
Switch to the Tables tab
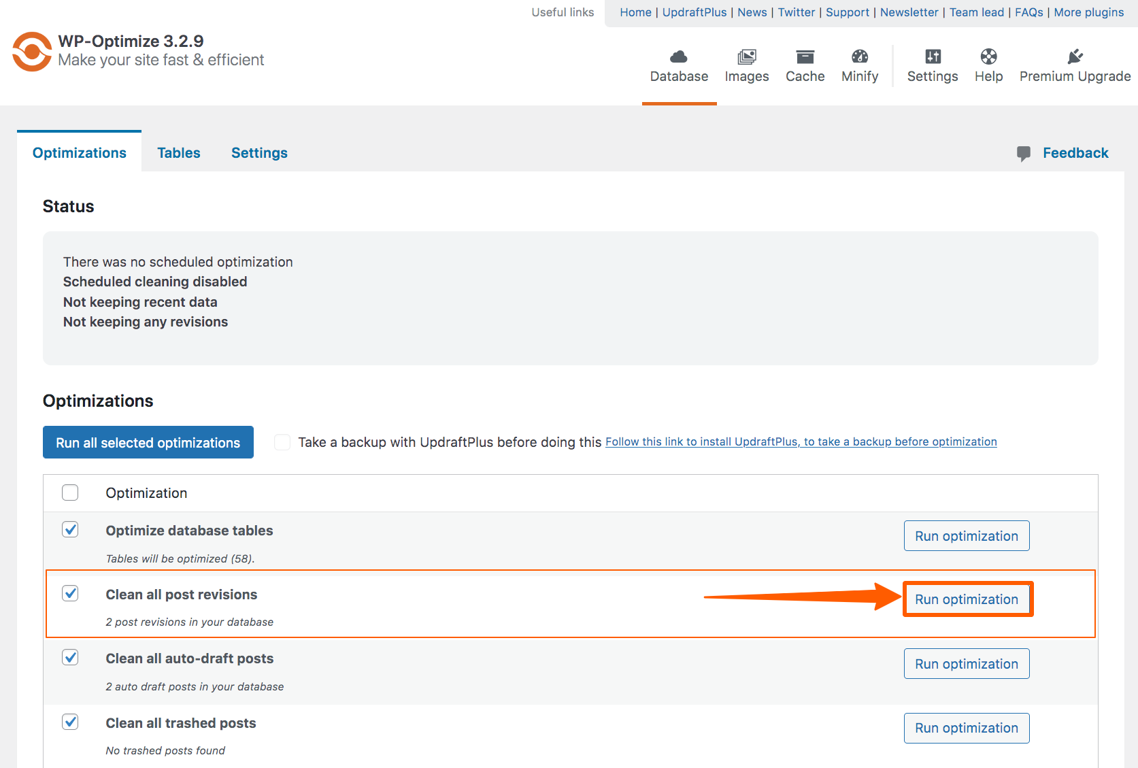click(x=178, y=152)
